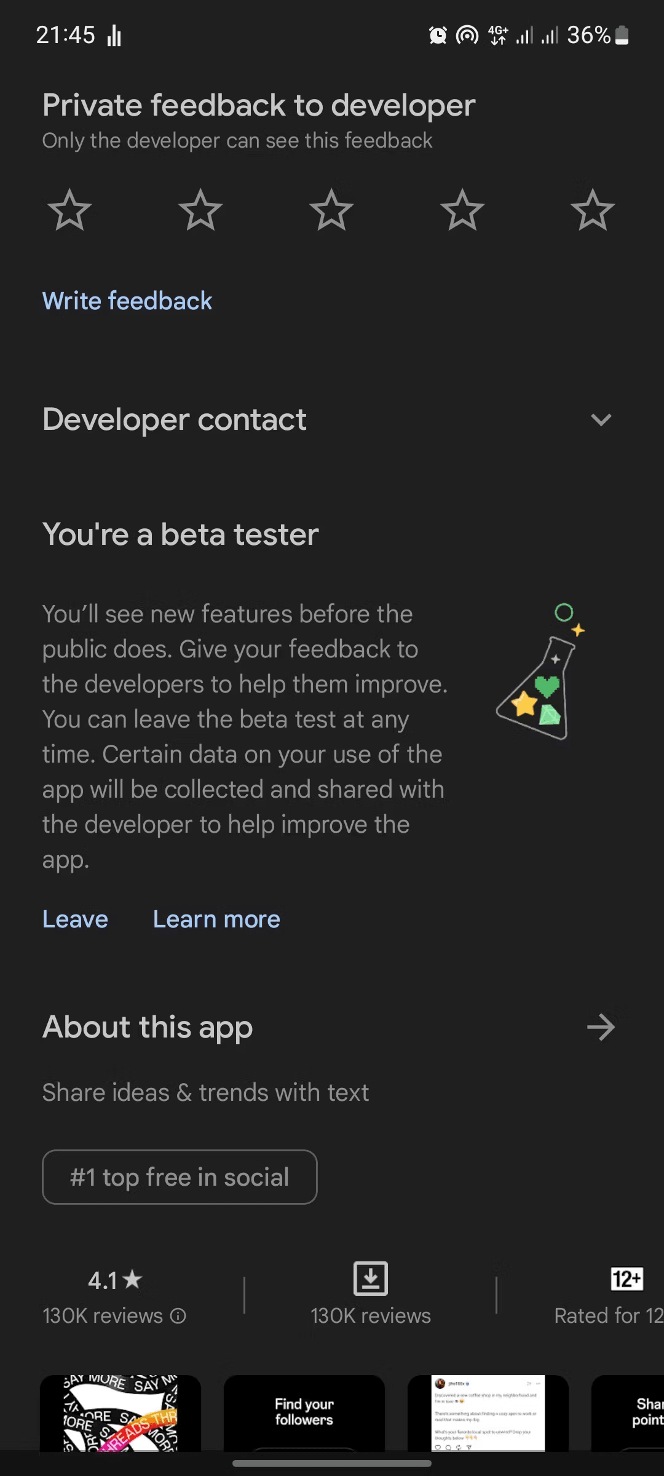Tap the info icon beside 130K reviews

click(178, 1316)
